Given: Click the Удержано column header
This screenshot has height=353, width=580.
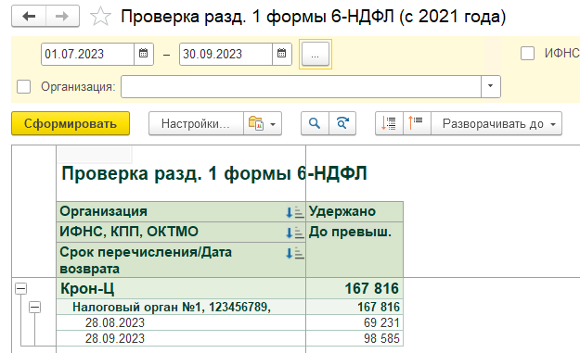Looking at the screenshot, I should [354, 211].
